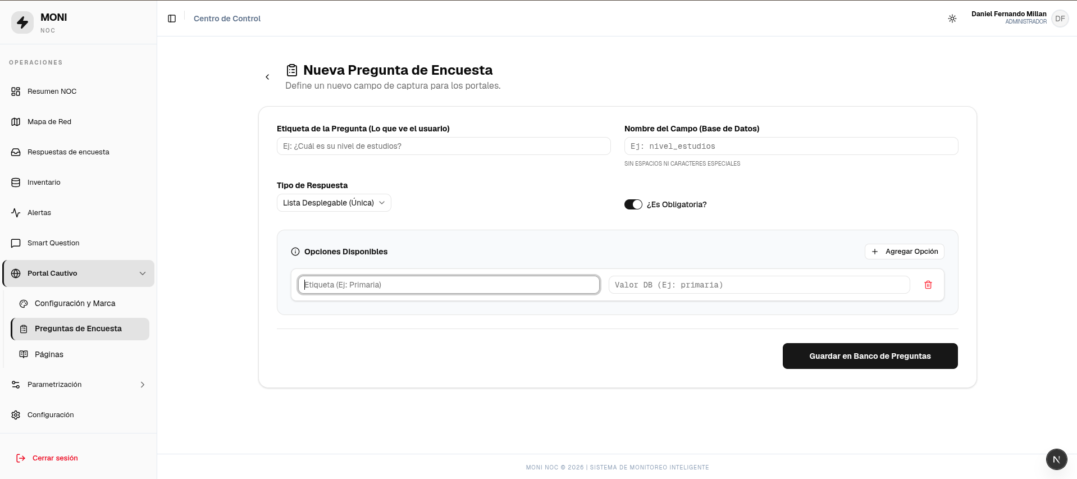
Task: Click the Configuración gear icon
Action: [x=16, y=415]
